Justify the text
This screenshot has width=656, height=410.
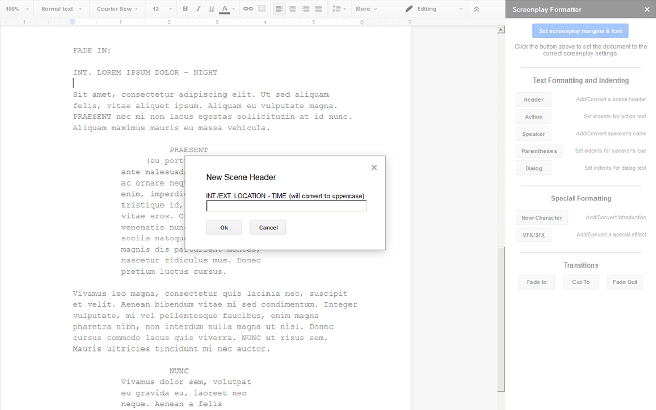[318, 9]
